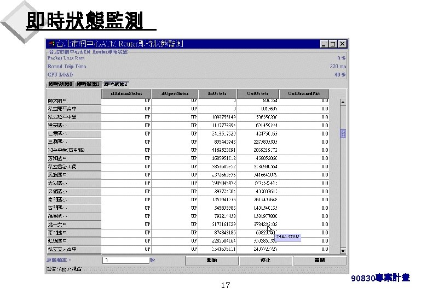Switch to the 即時狀態1 tab
This screenshot has height=295, width=427.
(88, 84)
